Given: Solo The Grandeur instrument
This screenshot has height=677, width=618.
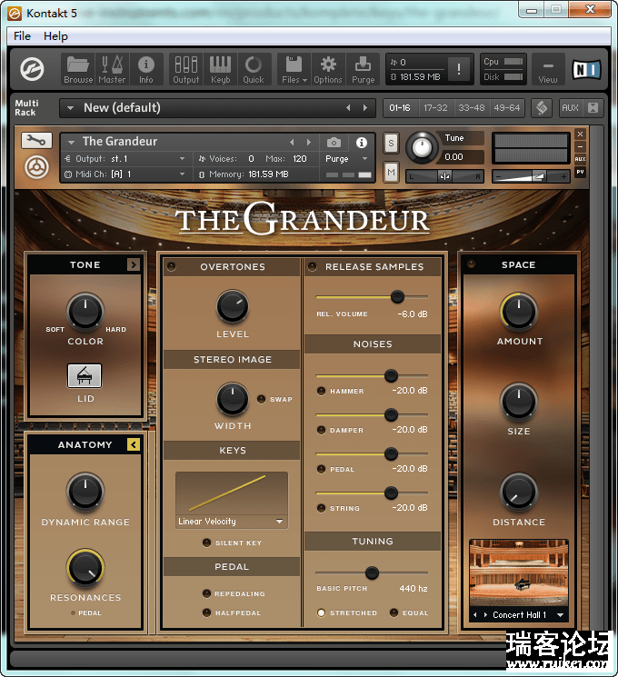Looking at the screenshot, I should [391, 143].
